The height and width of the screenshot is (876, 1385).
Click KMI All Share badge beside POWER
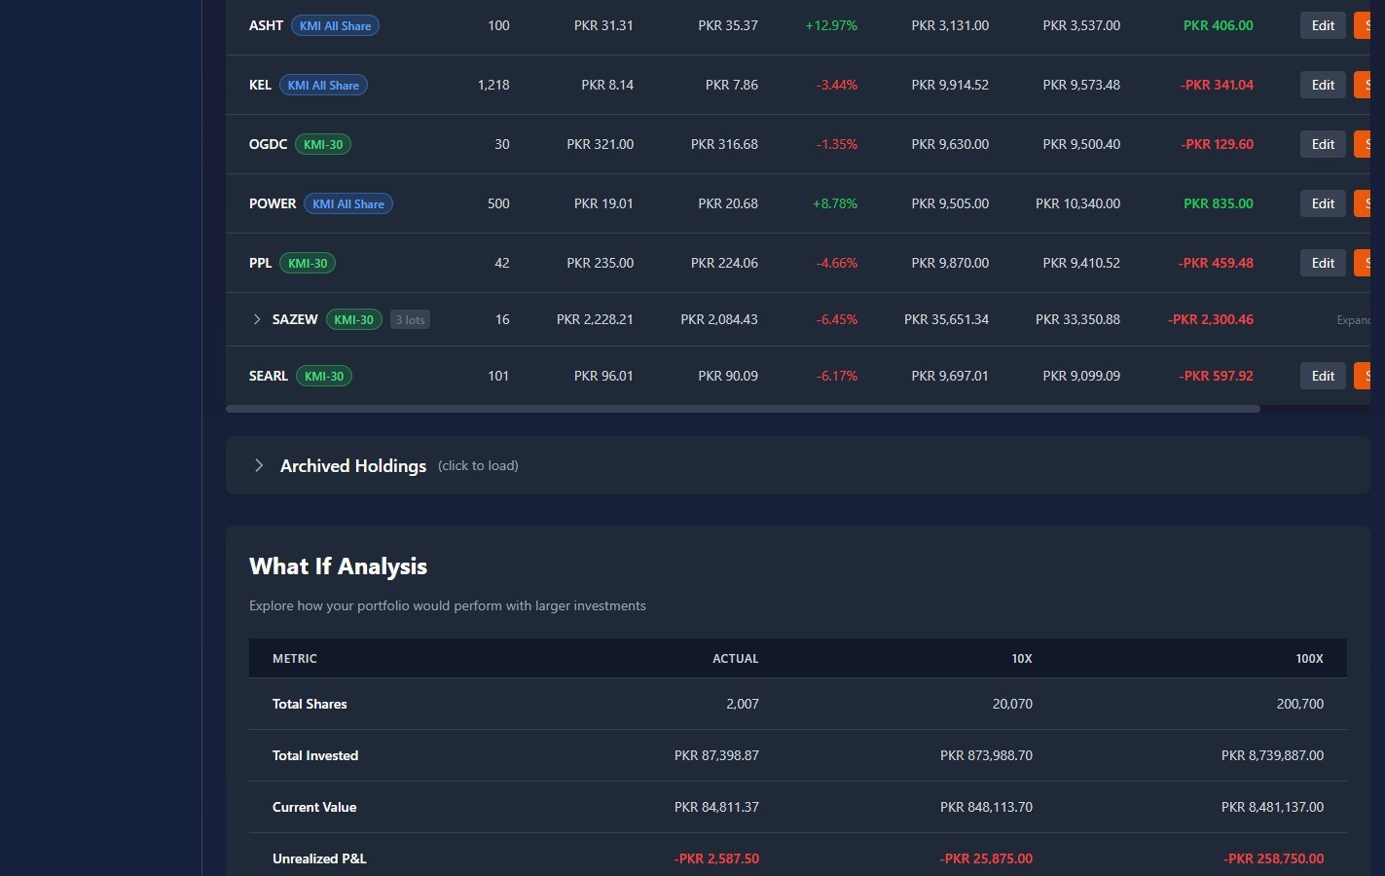click(348, 203)
